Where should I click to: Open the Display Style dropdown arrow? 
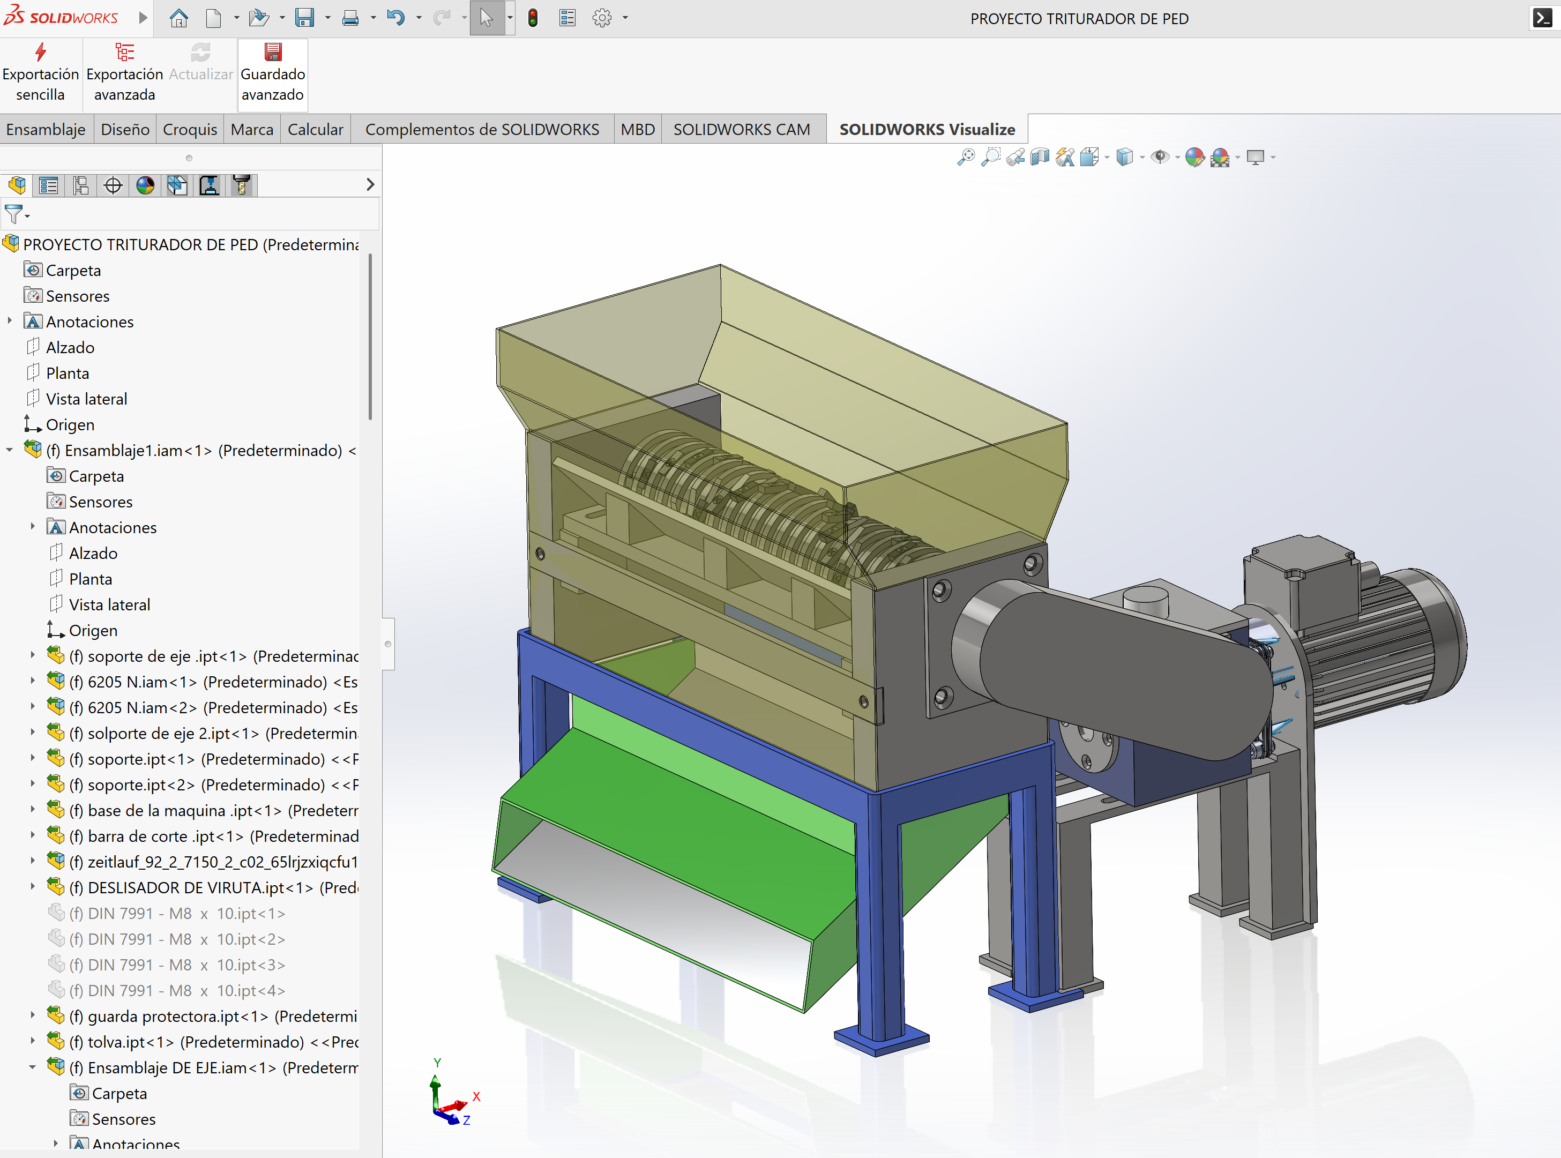pos(1142,157)
